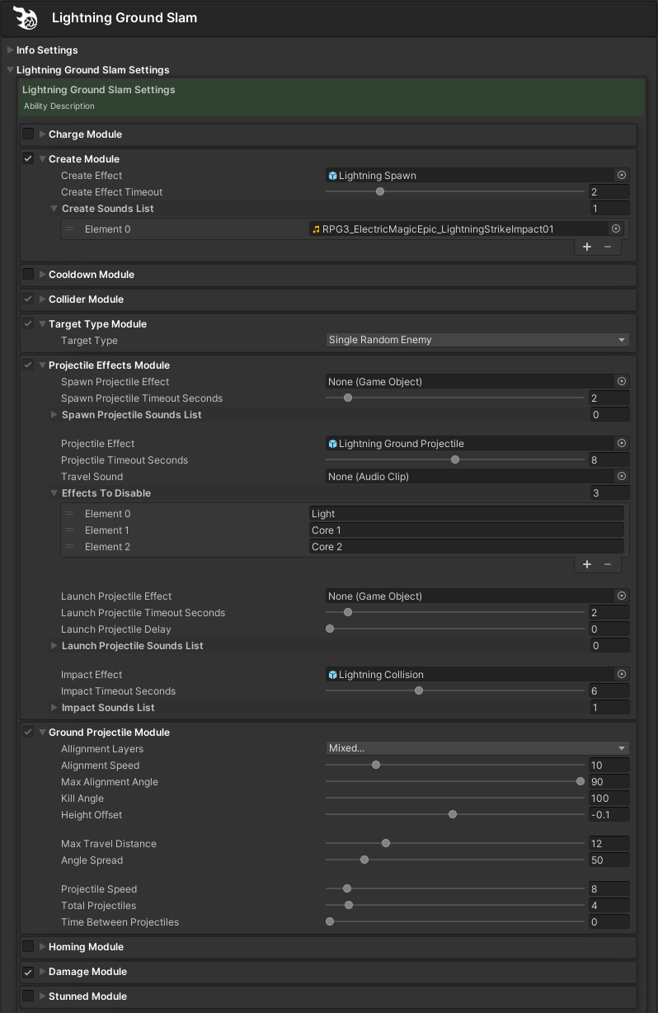
Task: Open object picker for Create Effect field
Action: coord(622,176)
